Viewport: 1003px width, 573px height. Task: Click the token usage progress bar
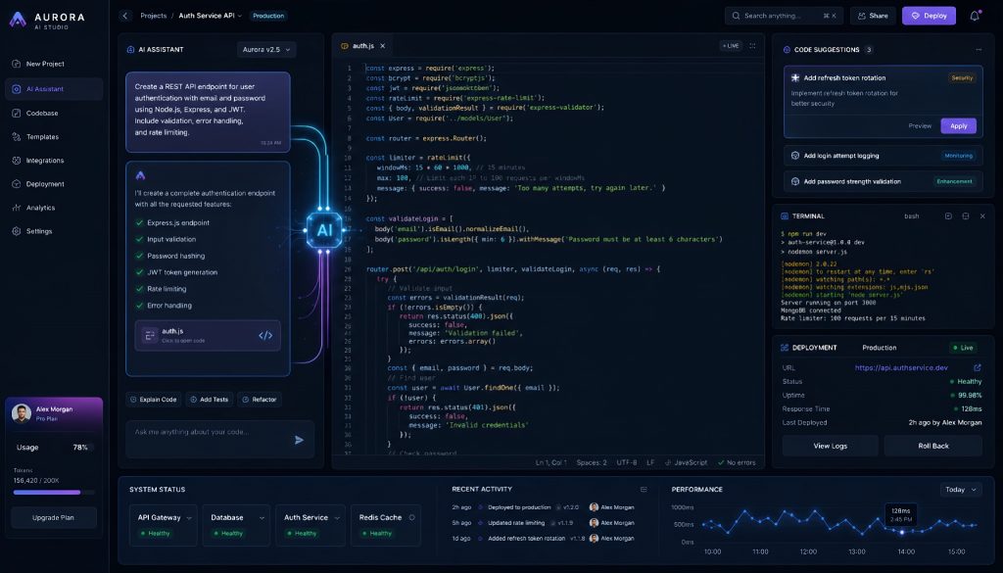(54, 493)
